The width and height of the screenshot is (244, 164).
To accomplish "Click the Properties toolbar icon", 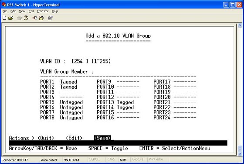I will (50, 18).
